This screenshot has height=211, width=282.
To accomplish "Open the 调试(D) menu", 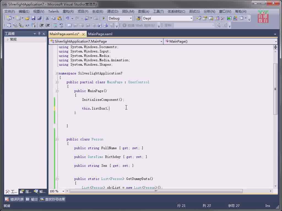I will pyautogui.click(x=113, y=12).
